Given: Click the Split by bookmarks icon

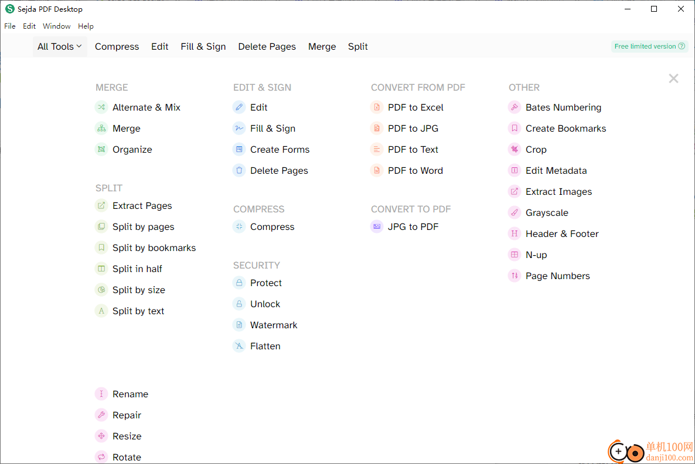Looking at the screenshot, I should pyautogui.click(x=101, y=248).
